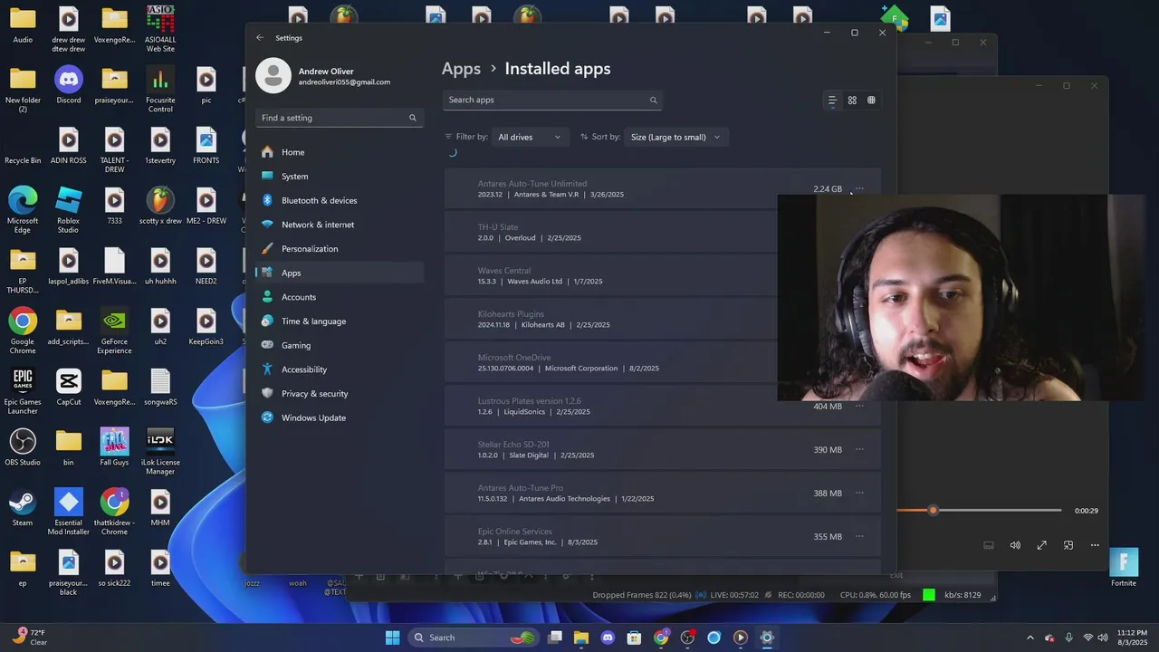The image size is (1159, 652).
Task: Select the GeForce Experience desktop shortcut
Action: tap(114, 331)
